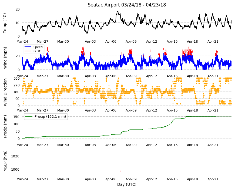Click the red Gust legend line

click(x=28, y=51)
